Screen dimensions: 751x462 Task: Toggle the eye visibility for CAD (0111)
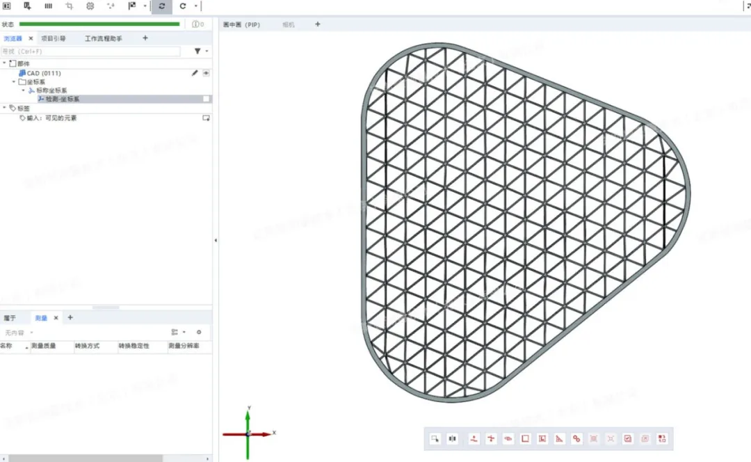point(206,73)
